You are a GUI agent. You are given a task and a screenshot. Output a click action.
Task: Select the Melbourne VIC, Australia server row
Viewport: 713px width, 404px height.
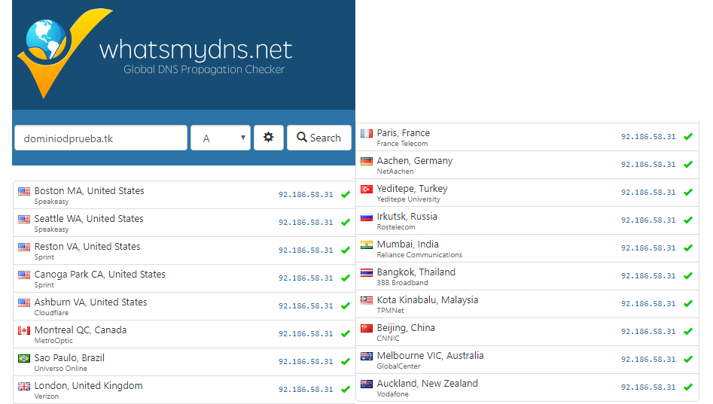pos(489,360)
